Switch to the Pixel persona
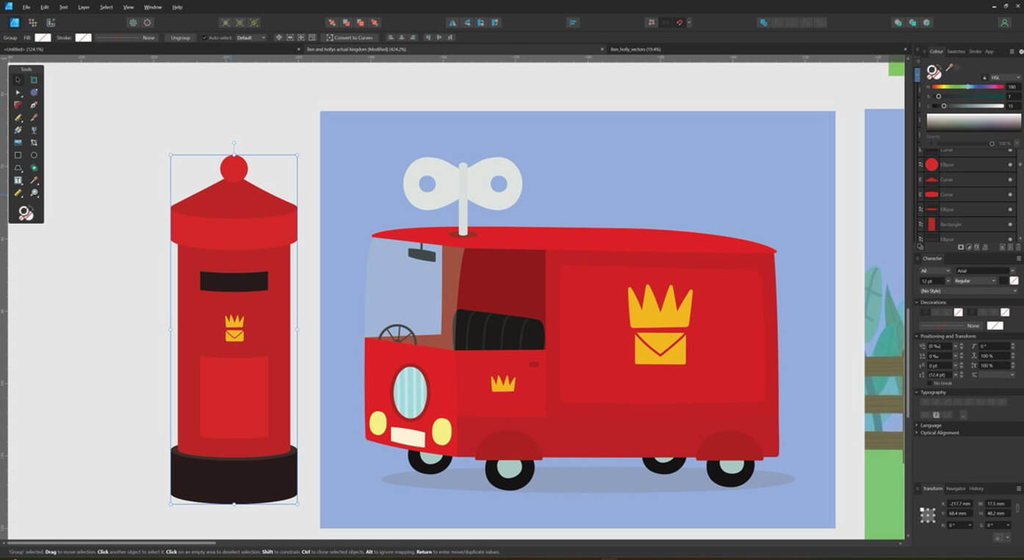The height and width of the screenshot is (560, 1024). 32,23
